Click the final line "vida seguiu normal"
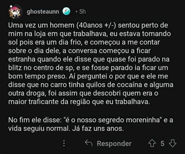This screenshot has height=154, width=185. pyautogui.click(x=66, y=129)
